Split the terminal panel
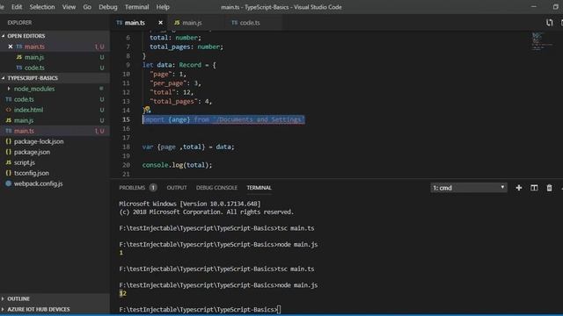The image size is (563, 316). (534, 188)
